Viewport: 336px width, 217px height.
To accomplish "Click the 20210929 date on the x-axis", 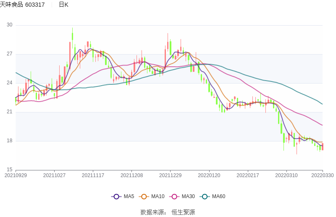I will pyautogui.click(x=16, y=175).
